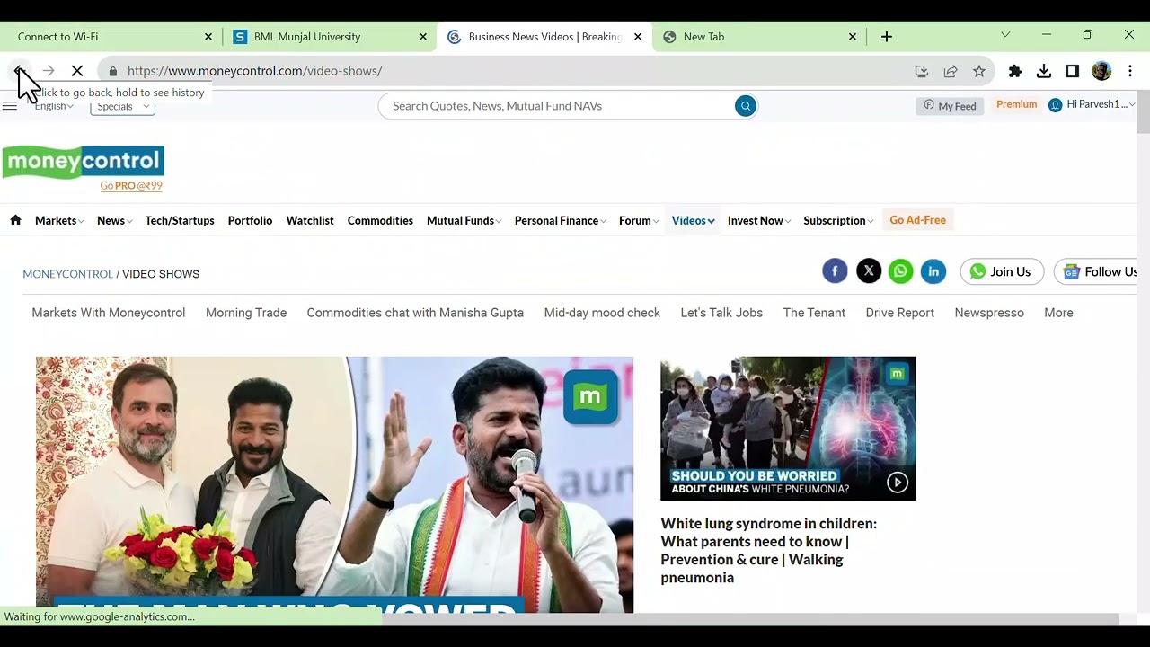Expand the Invest Now menu
This screenshot has width=1150, height=647.
(759, 220)
